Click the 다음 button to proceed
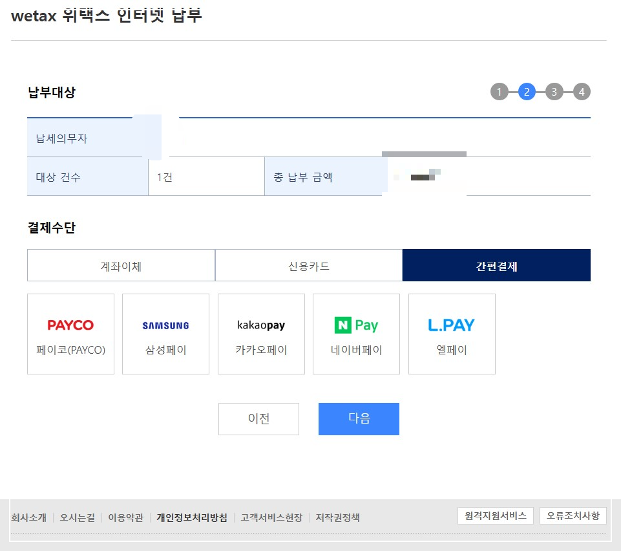Viewport: 621px width, 551px height. click(359, 418)
